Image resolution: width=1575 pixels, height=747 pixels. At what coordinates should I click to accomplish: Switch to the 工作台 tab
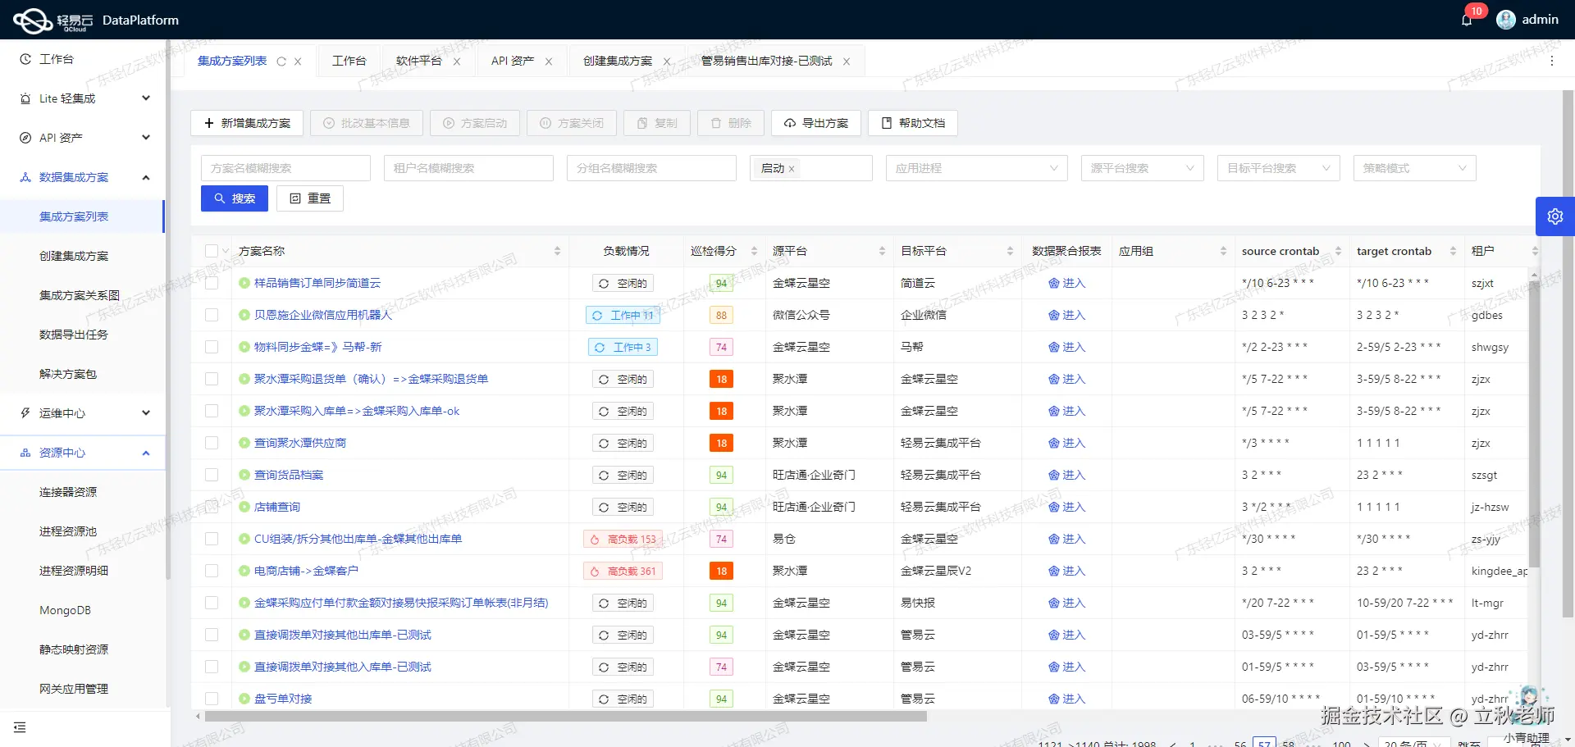tap(349, 60)
